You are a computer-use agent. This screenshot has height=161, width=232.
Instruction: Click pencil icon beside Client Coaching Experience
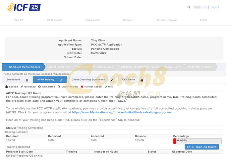112,80
